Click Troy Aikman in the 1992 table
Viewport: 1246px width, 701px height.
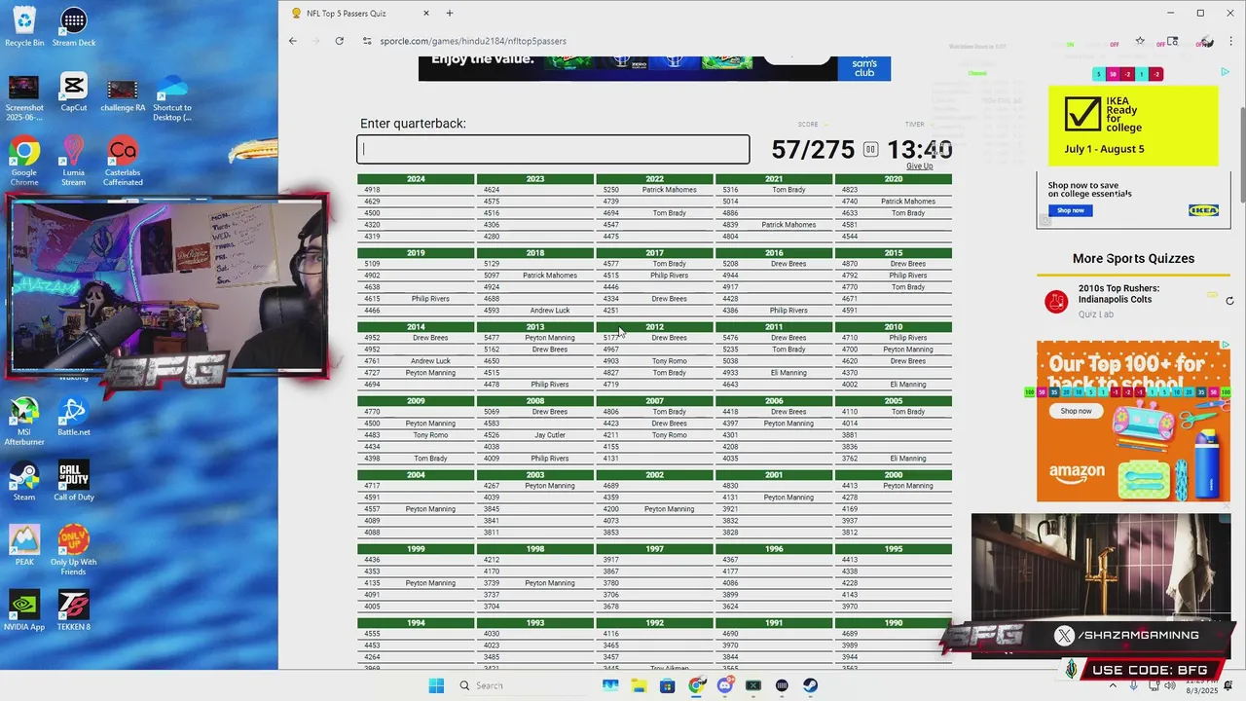669,668
